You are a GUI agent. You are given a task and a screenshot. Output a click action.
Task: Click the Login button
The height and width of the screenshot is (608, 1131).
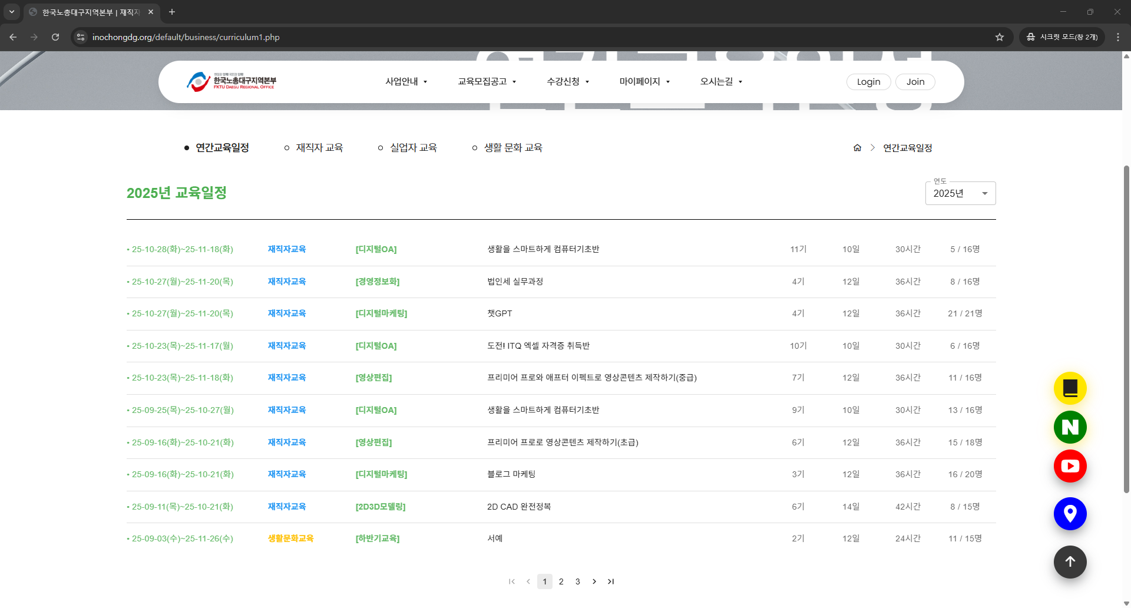[868, 82]
